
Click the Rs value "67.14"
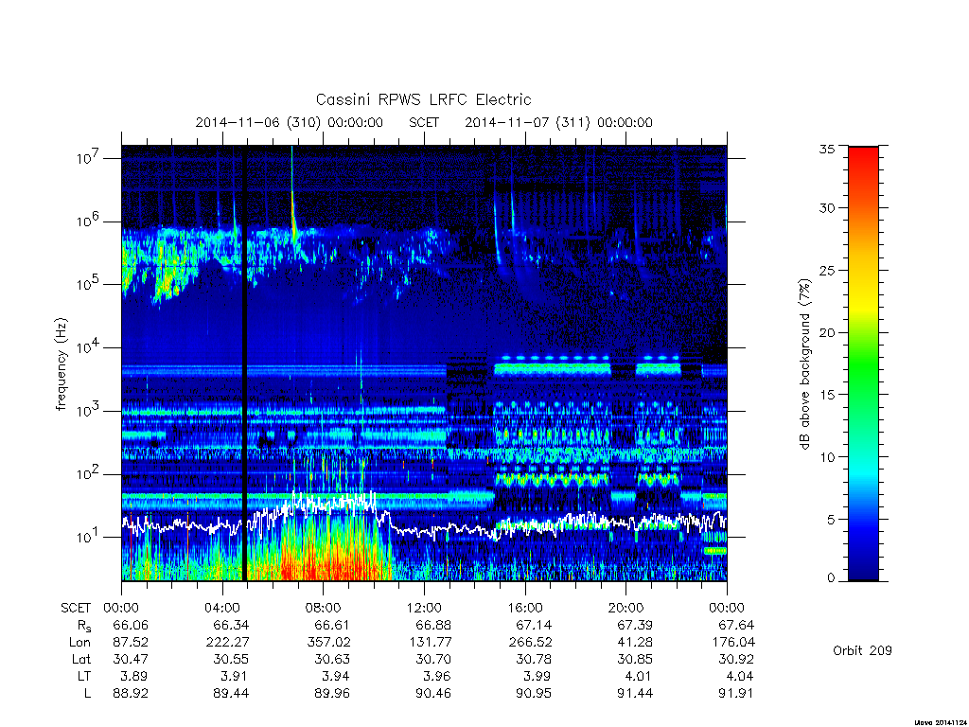(x=534, y=625)
